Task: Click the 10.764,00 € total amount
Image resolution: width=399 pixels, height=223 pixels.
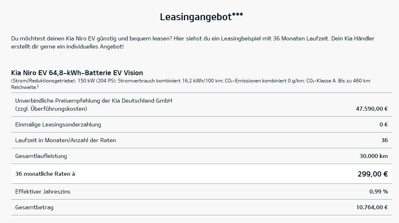Action: pyautogui.click(x=372, y=207)
